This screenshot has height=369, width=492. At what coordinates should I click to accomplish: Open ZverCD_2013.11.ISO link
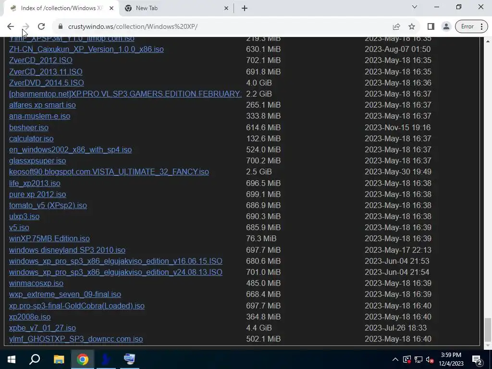tap(46, 72)
